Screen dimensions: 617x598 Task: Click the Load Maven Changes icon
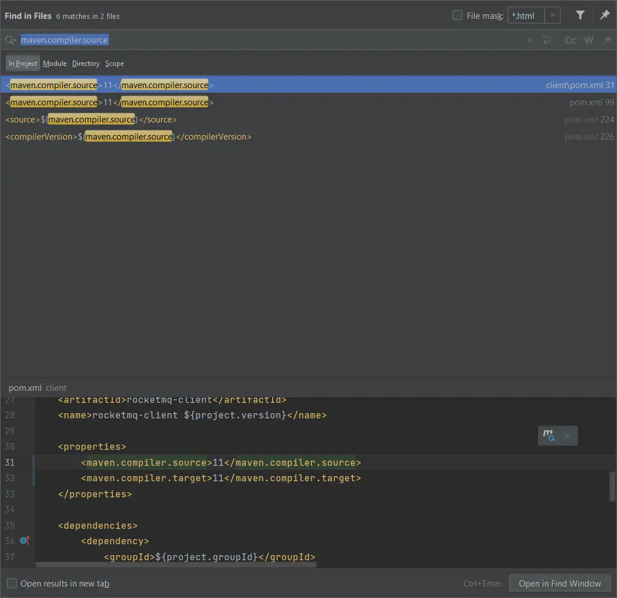pyautogui.click(x=549, y=435)
